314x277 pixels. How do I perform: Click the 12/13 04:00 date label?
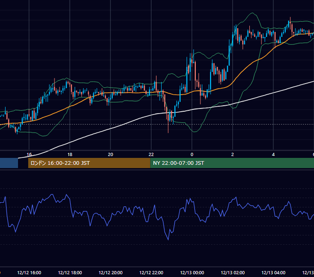coord(273,272)
